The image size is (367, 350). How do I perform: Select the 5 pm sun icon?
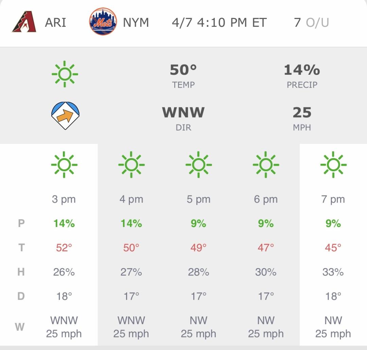point(198,165)
